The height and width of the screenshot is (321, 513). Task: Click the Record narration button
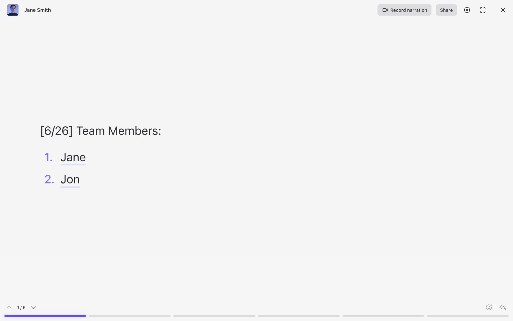coord(404,10)
